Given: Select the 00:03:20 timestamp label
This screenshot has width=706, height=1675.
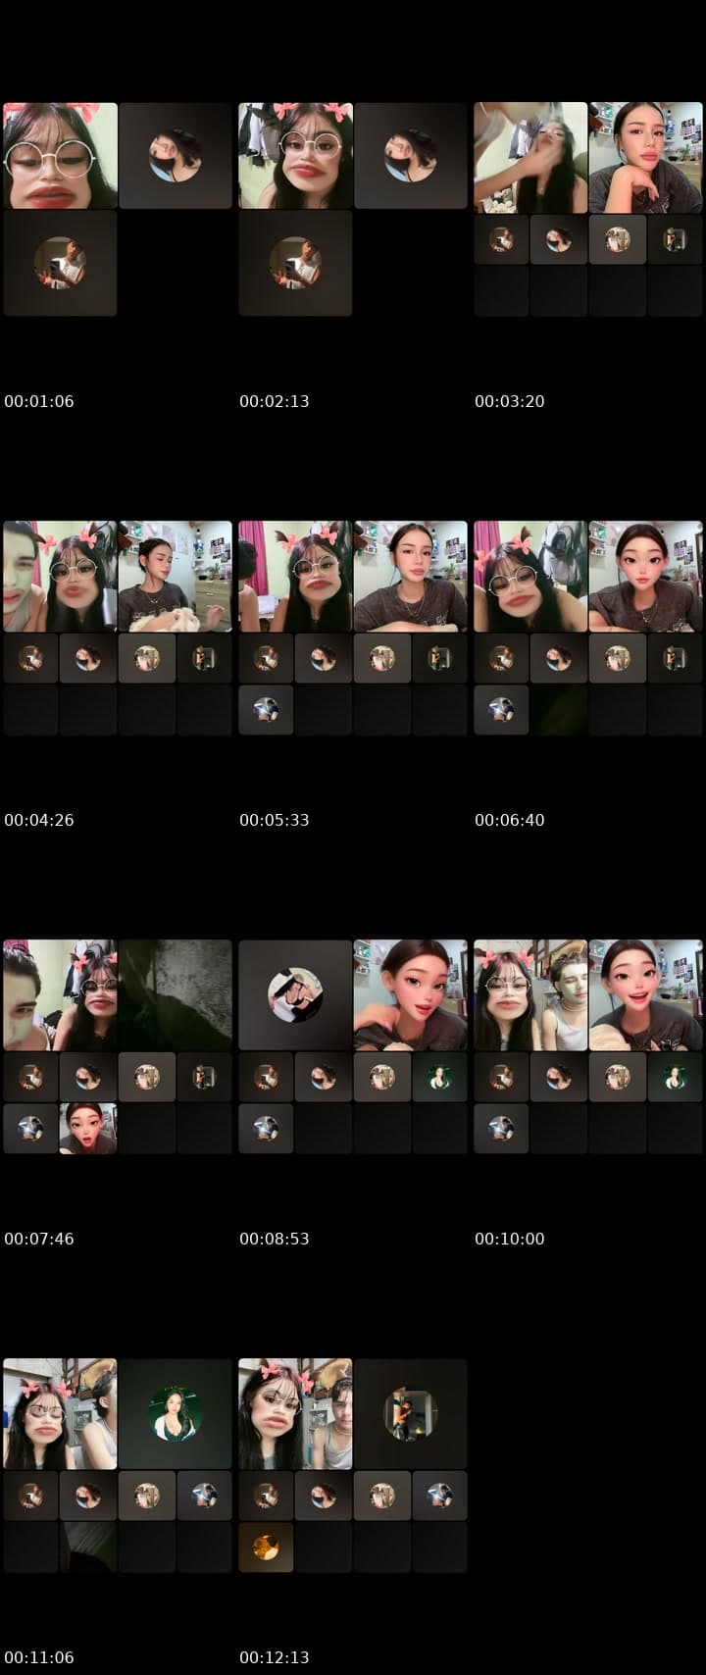Looking at the screenshot, I should click(x=510, y=401).
